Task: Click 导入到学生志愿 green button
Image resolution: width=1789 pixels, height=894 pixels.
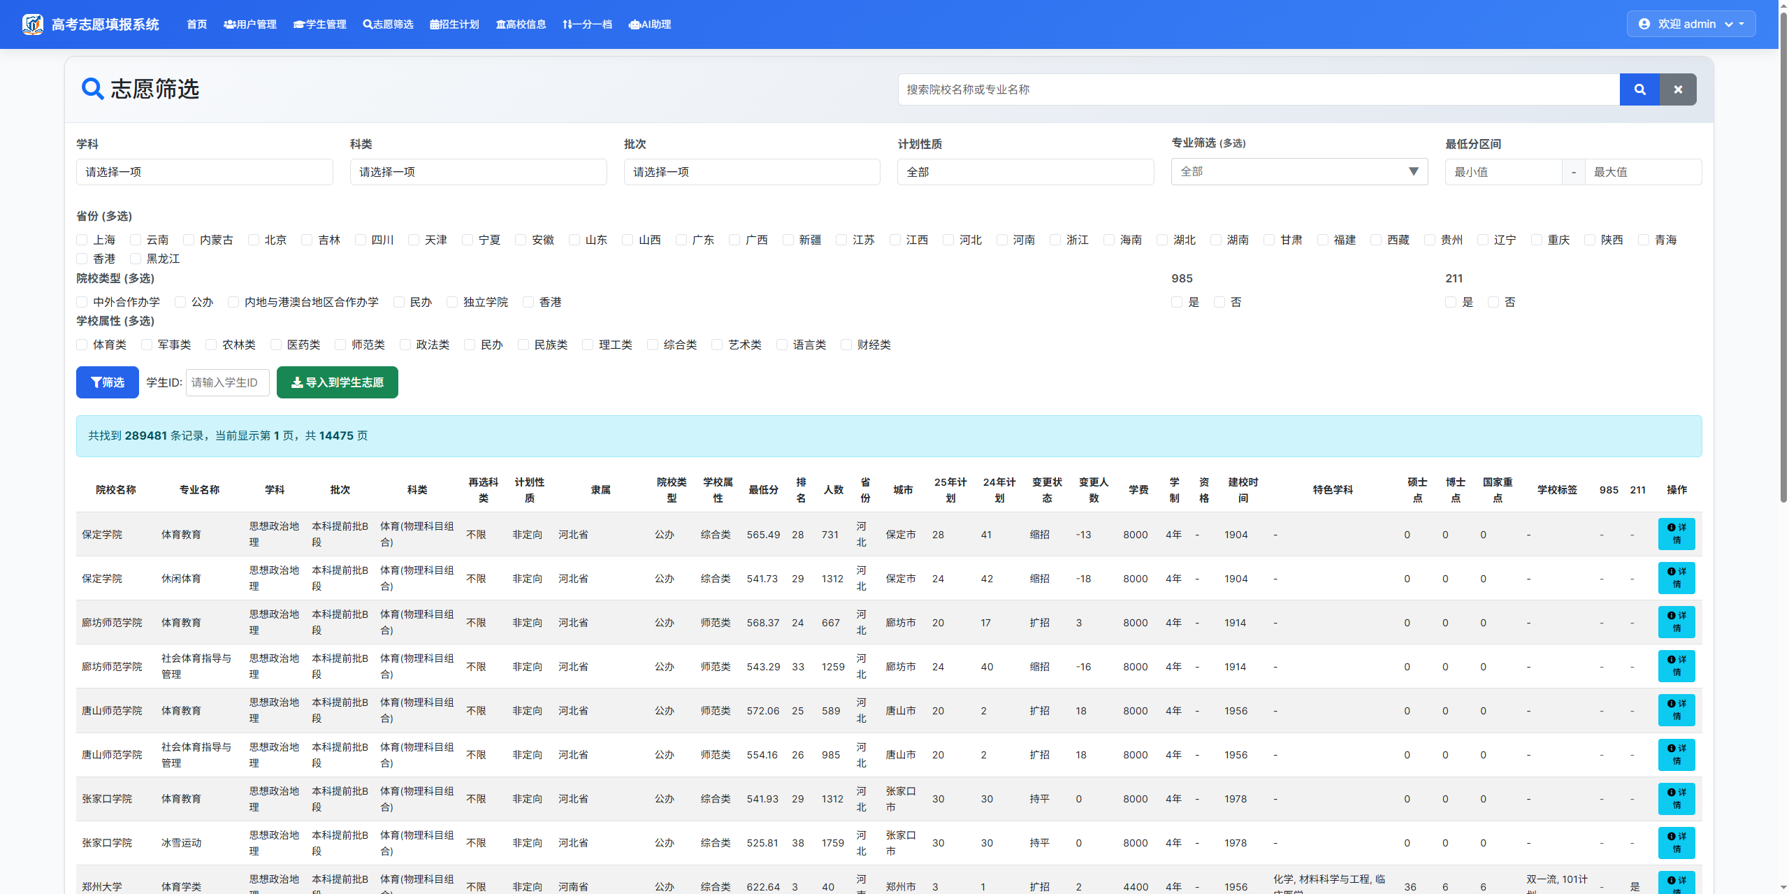Action: click(337, 382)
